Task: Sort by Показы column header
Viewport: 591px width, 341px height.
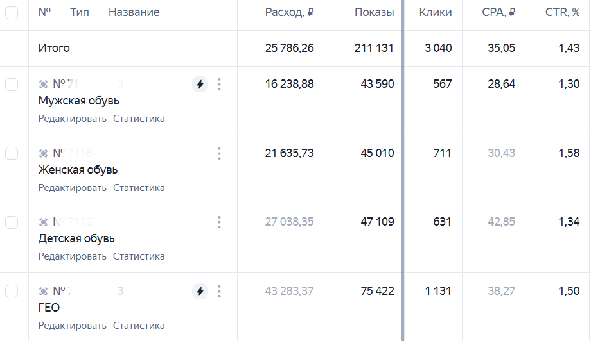Action: tap(375, 12)
